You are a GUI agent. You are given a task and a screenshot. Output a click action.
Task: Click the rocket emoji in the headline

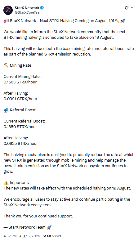pos(123,21)
